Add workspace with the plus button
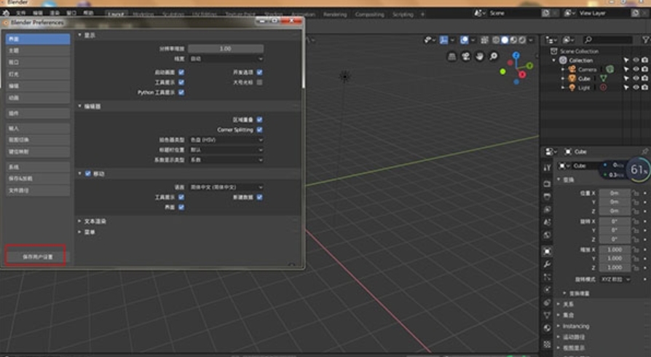The width and height of the screenshot is (651, 357). tap(422, 14)
